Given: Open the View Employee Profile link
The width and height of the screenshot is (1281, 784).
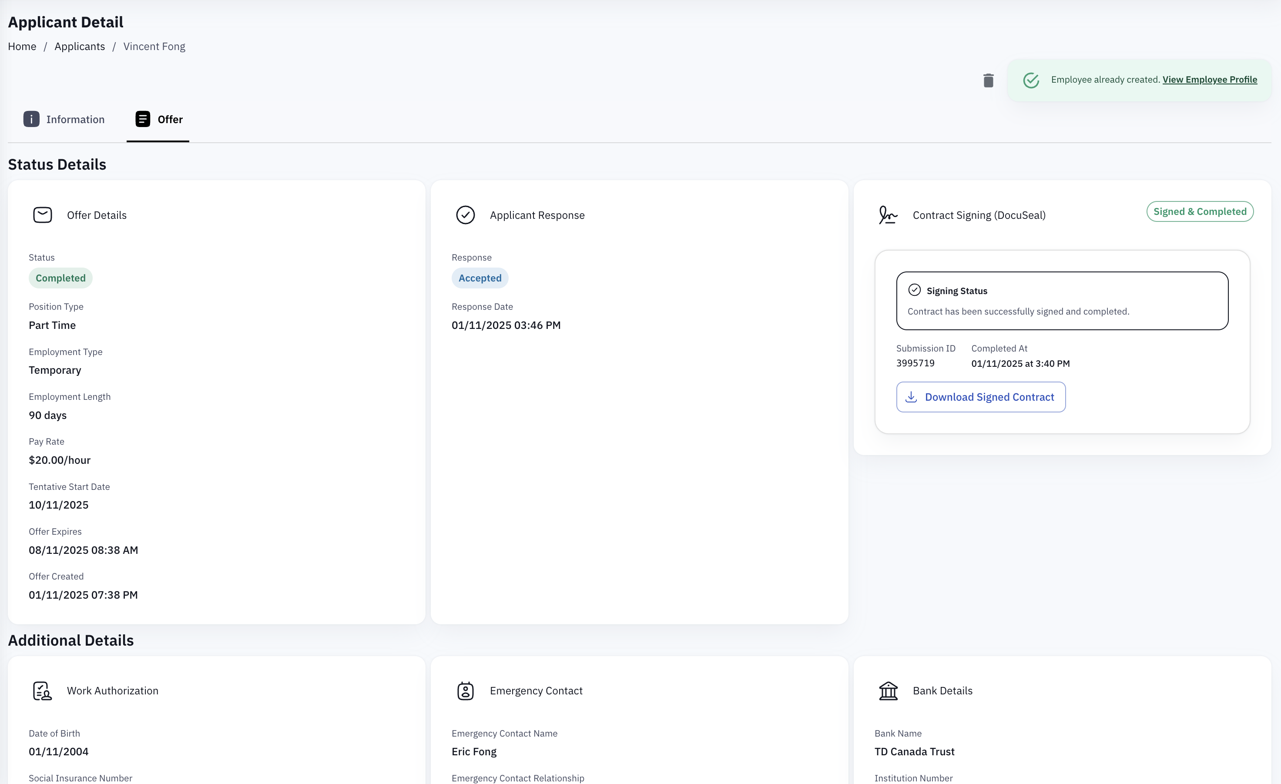Looking at the screenshot, I should pos(1210,80).
